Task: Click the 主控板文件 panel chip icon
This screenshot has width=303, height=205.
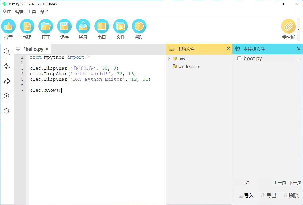Action: click(238, 49)
